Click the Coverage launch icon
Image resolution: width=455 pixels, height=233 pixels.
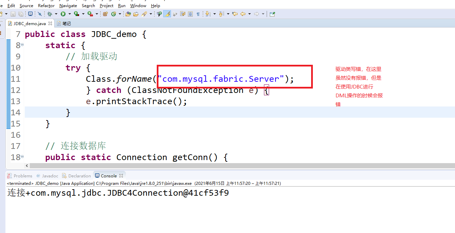(77, 14)
